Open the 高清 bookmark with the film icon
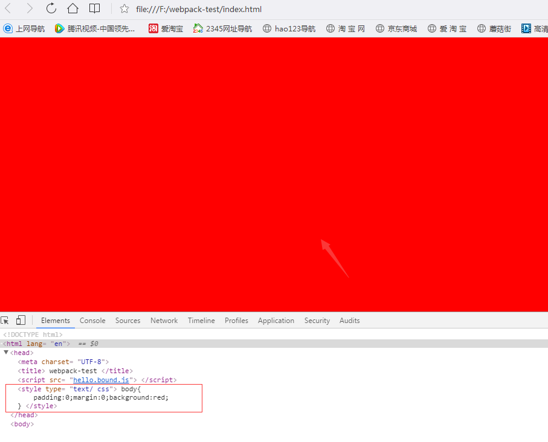Screen dimensions: 548x442 (x=534, y=28)
